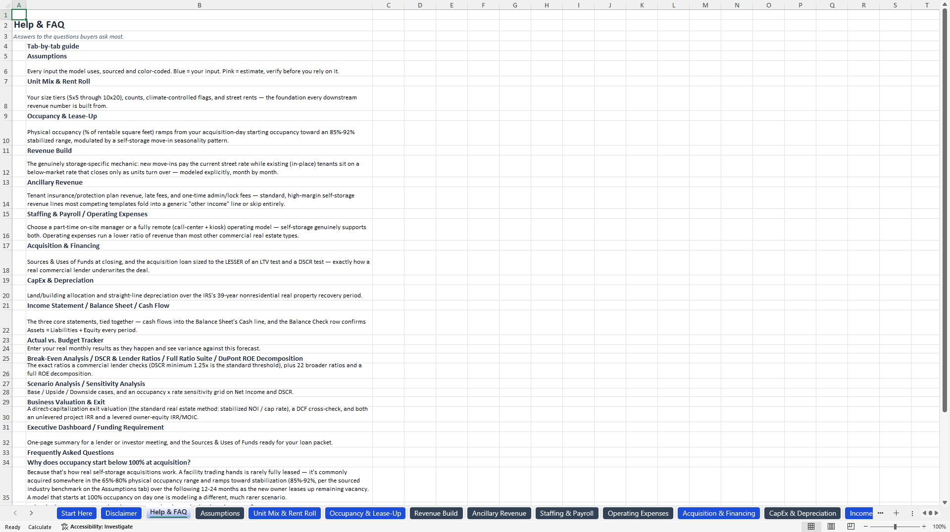This screenshot has width=950, height=532.
Task: Click the 100% zoom level
Action: 939,527
